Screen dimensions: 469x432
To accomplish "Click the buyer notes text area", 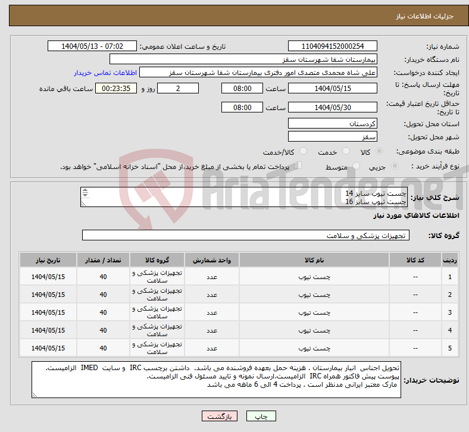I will pos(216,380).
